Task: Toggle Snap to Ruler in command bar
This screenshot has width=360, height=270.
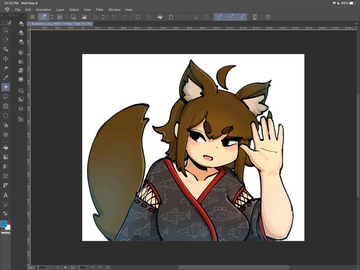Action: click(219, 17)
